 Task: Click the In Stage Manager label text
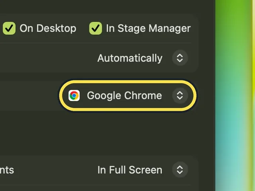tap(148, 28)
